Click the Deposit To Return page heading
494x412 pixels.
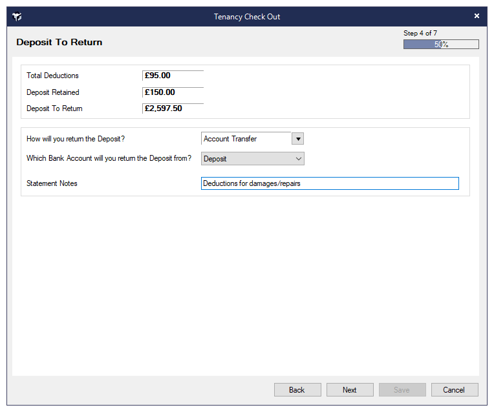tap(59, 43)
